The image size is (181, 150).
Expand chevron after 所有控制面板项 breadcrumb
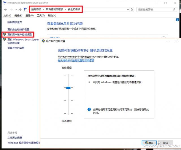65,10
